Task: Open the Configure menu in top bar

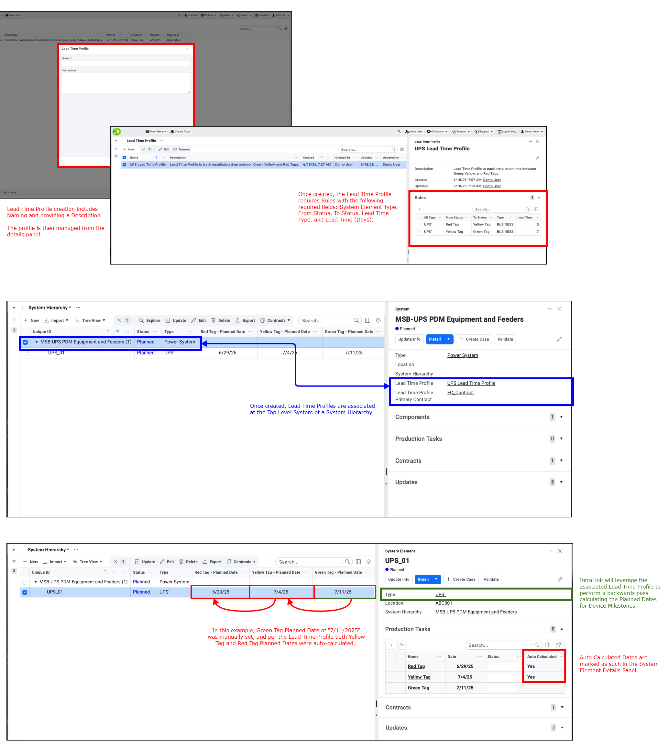Action: tap(437, 132)
